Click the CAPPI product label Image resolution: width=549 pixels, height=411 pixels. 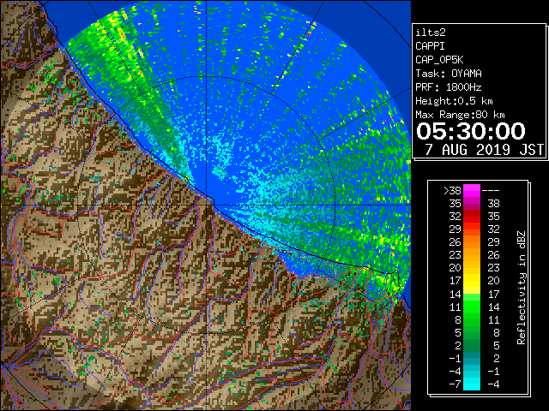430,46
